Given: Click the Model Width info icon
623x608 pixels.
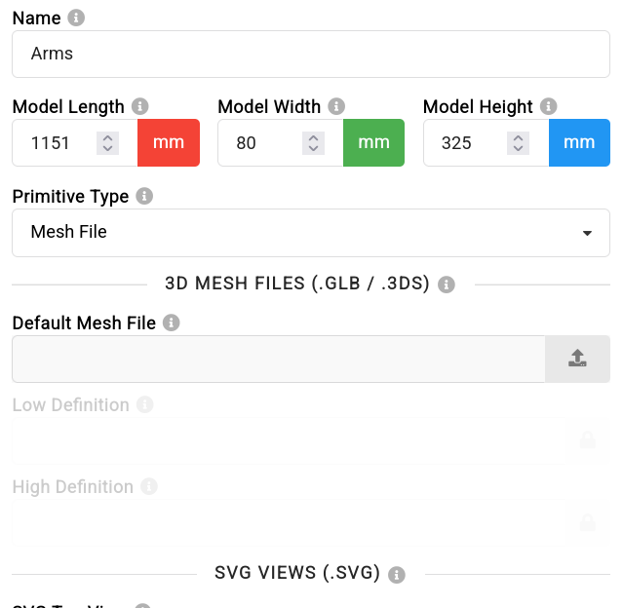Looking at the screenshot, I should [336, 106].
